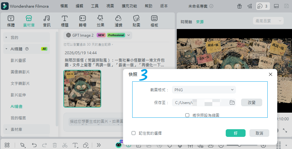Select 我的檔案 in sidebar

tap(18, 118)
